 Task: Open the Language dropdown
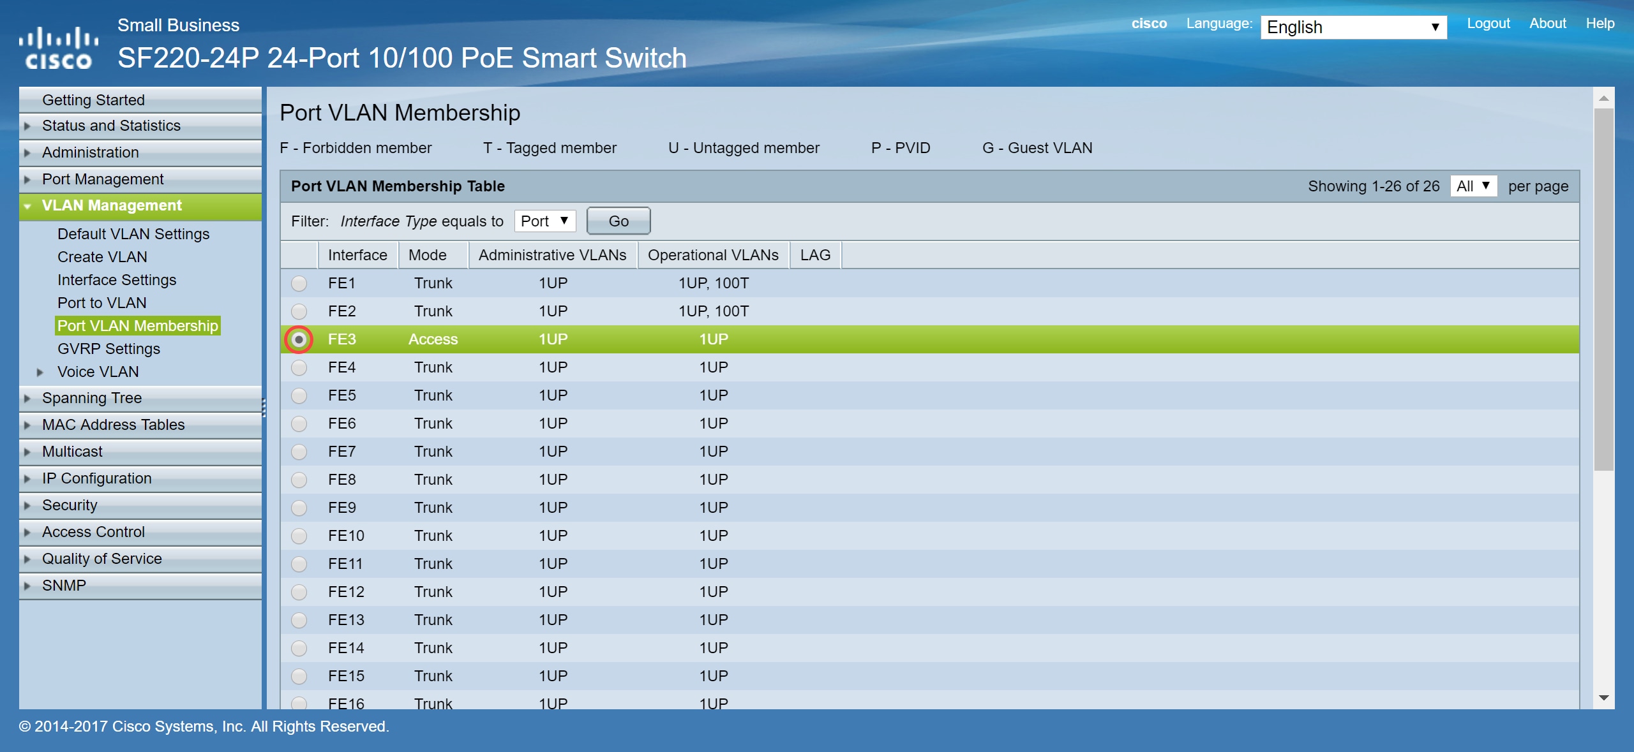click(x=1353, y=27)
